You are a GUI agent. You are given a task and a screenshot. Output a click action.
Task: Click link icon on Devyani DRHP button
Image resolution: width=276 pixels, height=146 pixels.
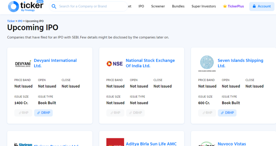(39, 113)
